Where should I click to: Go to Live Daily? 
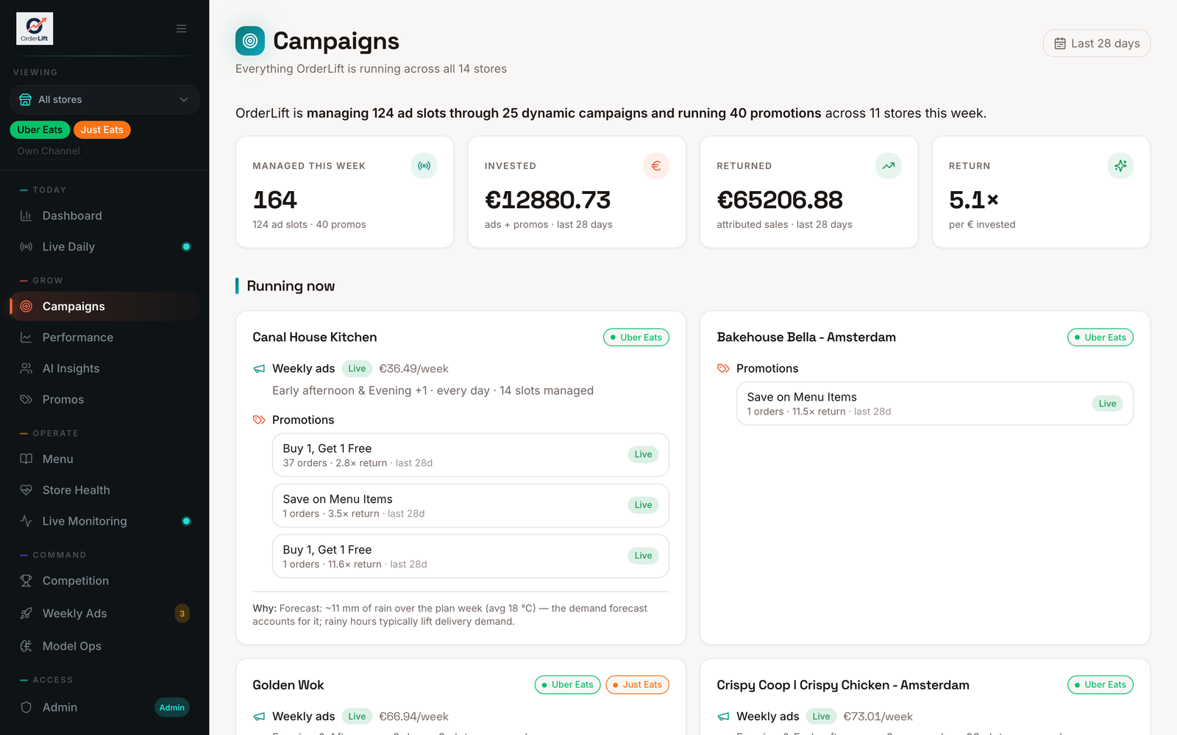pyautogui.click(x=104, y=247)
